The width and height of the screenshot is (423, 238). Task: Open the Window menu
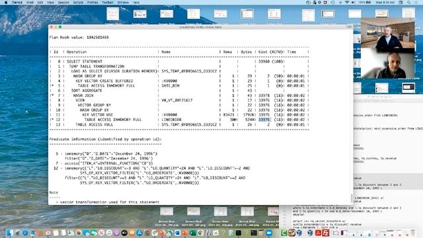123,2
